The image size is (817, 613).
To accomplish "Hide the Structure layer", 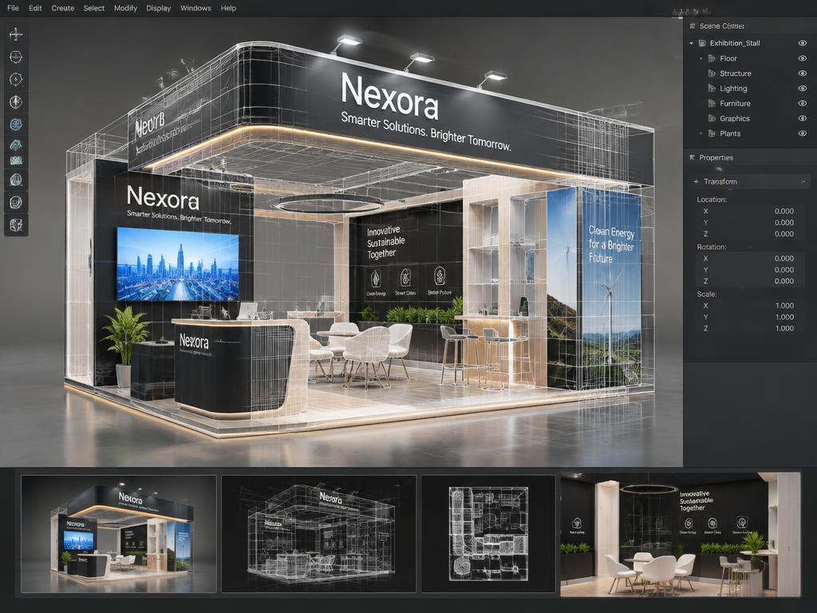I will (x=803, y=73).
